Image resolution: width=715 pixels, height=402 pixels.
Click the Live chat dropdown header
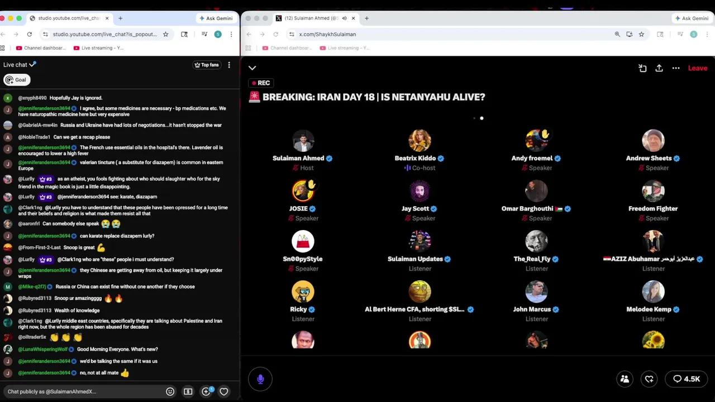tap(20, 65)
